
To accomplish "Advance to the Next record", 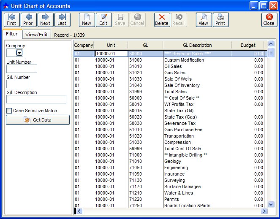I will [45, 20].
